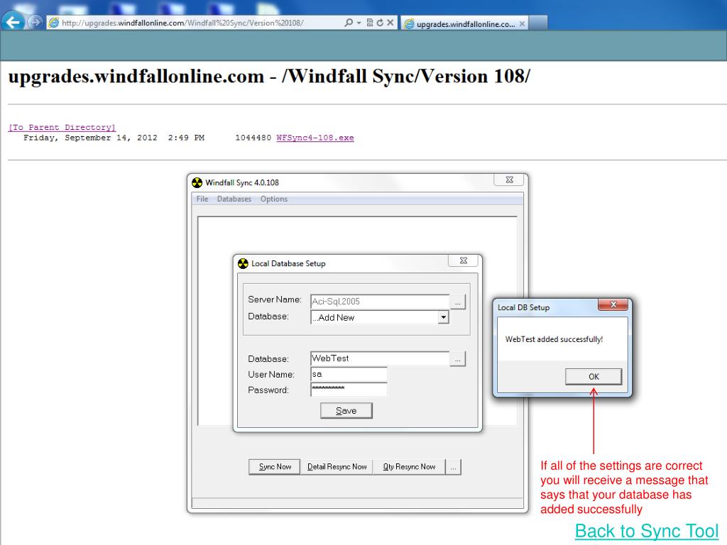Click the Detail Resync Now button
This screenshot has width=727, height=545.
coord(337,467)
